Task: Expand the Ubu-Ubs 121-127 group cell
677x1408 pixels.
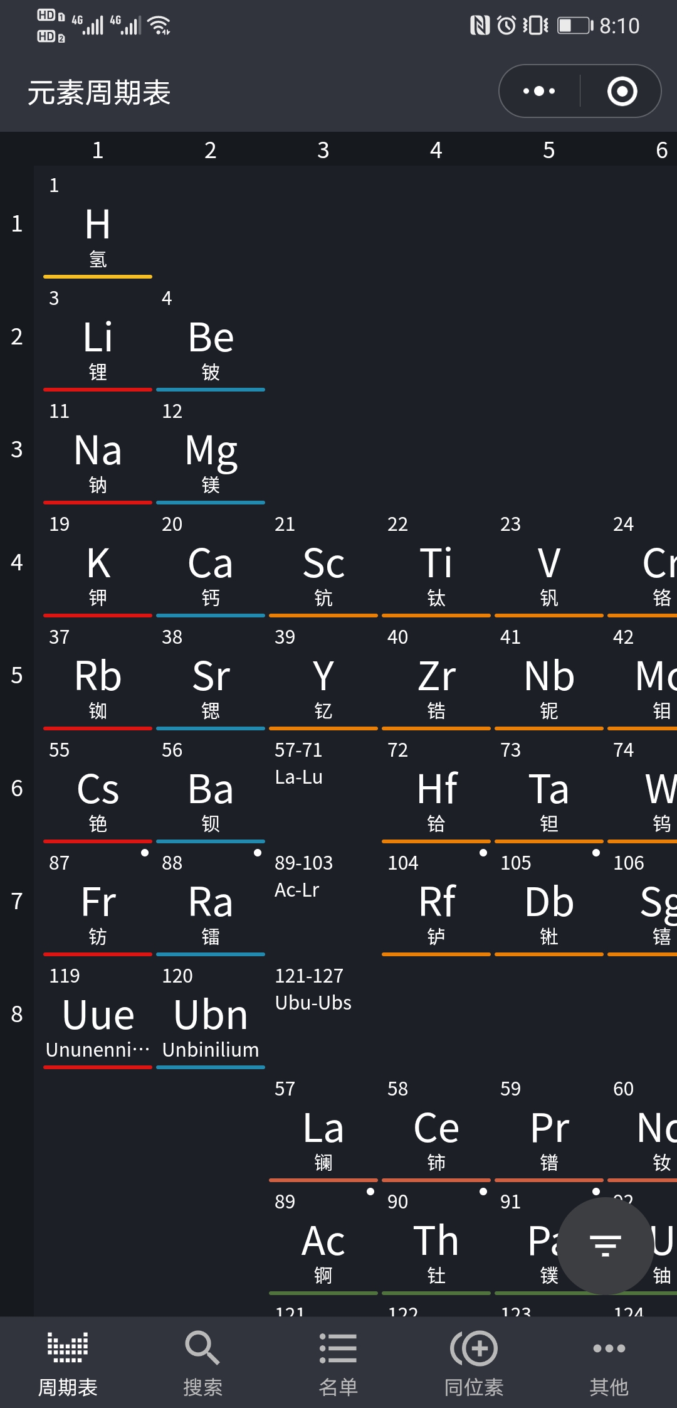Action: pyautogui.click(x=323, y=1013)
